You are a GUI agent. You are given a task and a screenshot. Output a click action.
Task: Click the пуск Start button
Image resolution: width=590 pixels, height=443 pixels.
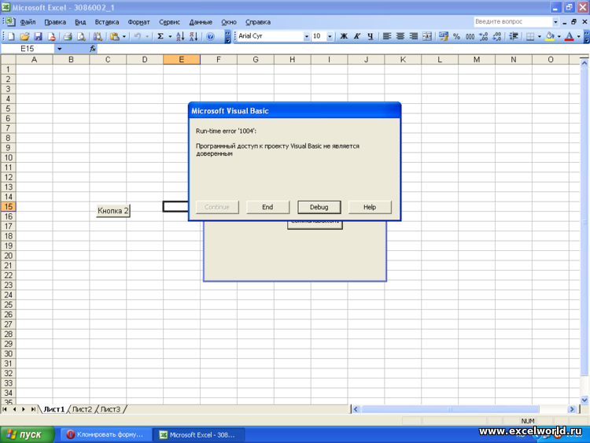pyautogui.click(x=26, y=434)
